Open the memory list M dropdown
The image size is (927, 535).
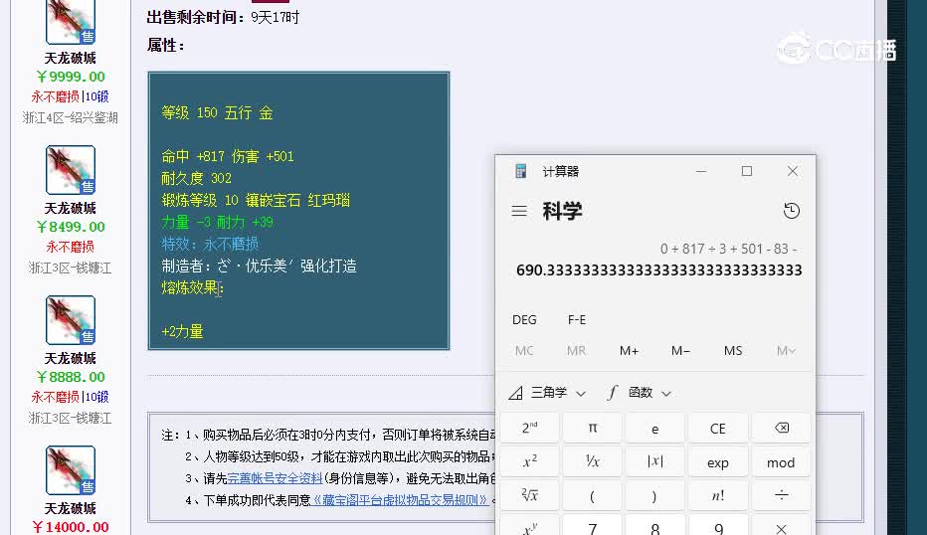click(x=785, y=350)
